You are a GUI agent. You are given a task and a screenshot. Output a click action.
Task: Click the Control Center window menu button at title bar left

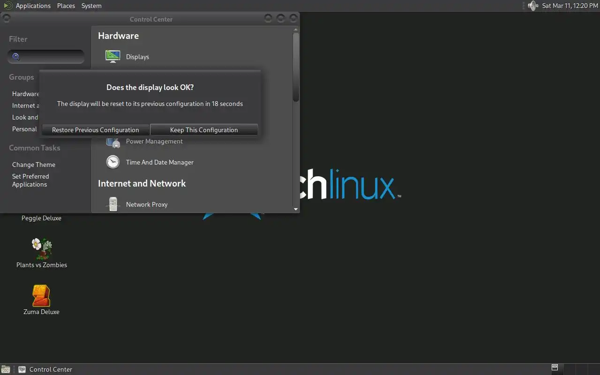pyautogui.click(x=7, y=19)
